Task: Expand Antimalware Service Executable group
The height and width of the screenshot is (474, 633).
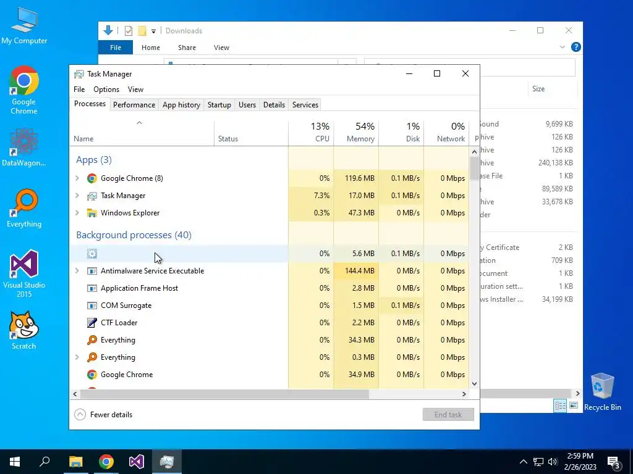Action: pos(77,271)
